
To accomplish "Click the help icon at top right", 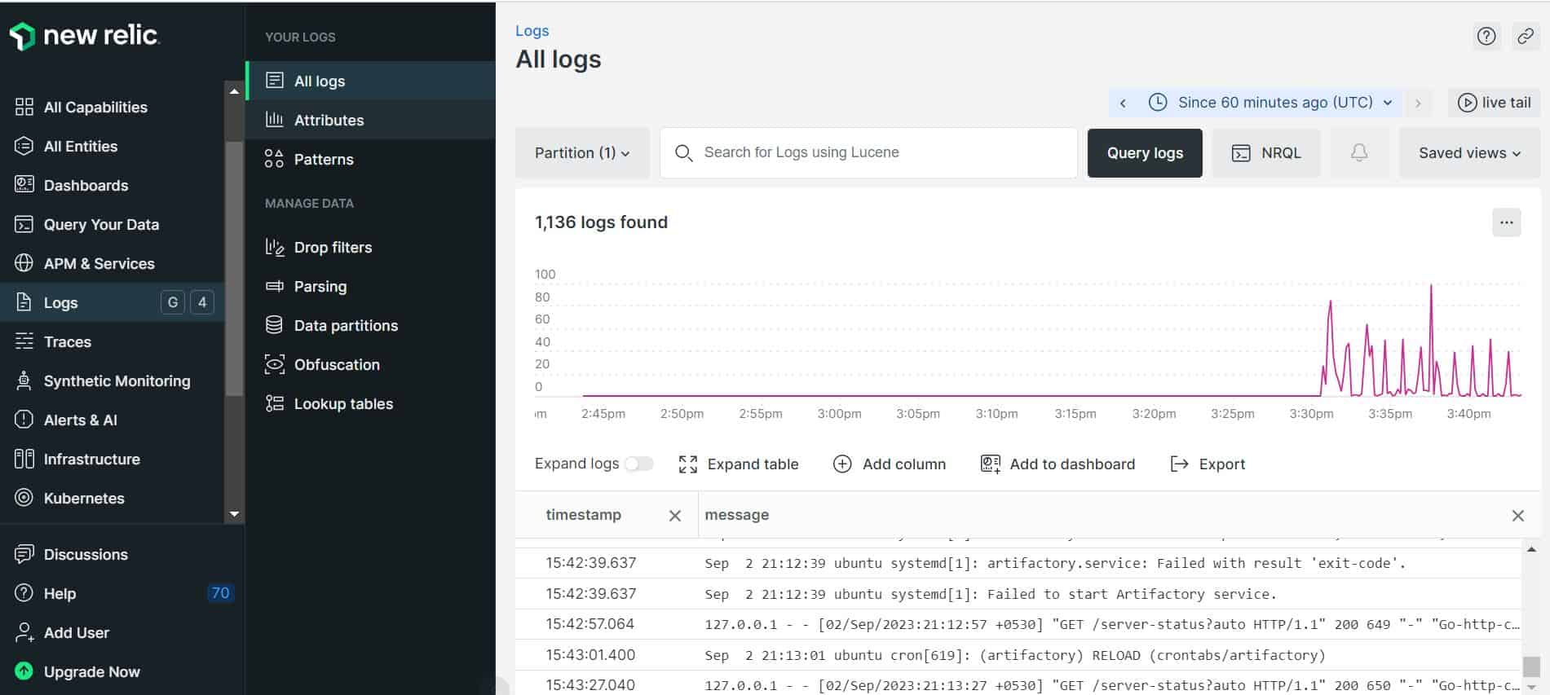I will point(1486,36).
